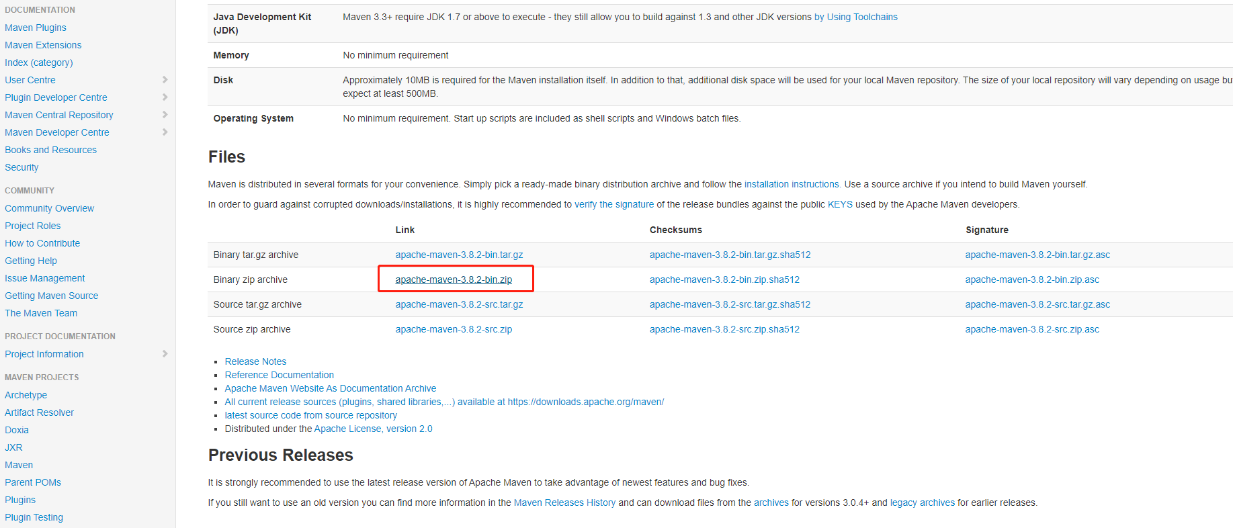Open Community Overview link
This screenshot has width=1233, height=528.
49,208
